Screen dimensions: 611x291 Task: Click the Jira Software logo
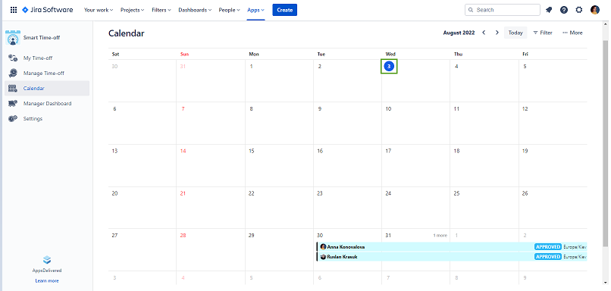(47, 10)
